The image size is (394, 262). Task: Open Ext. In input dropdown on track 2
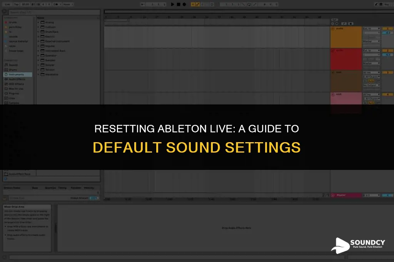(x=371, y=50)
